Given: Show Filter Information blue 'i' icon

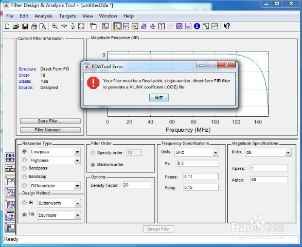Looking at the screenshot, I should (197, 26).
